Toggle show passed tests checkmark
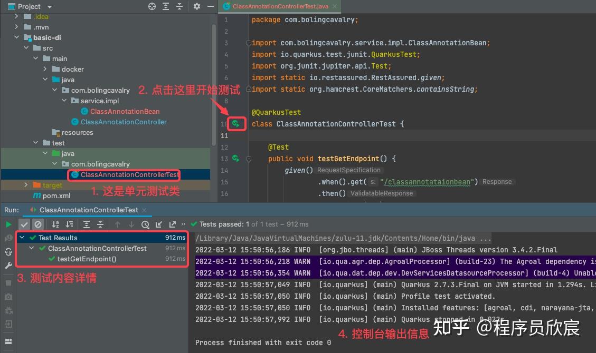The image size is (596, 353). pyautogui.click(x=24, y=224)
